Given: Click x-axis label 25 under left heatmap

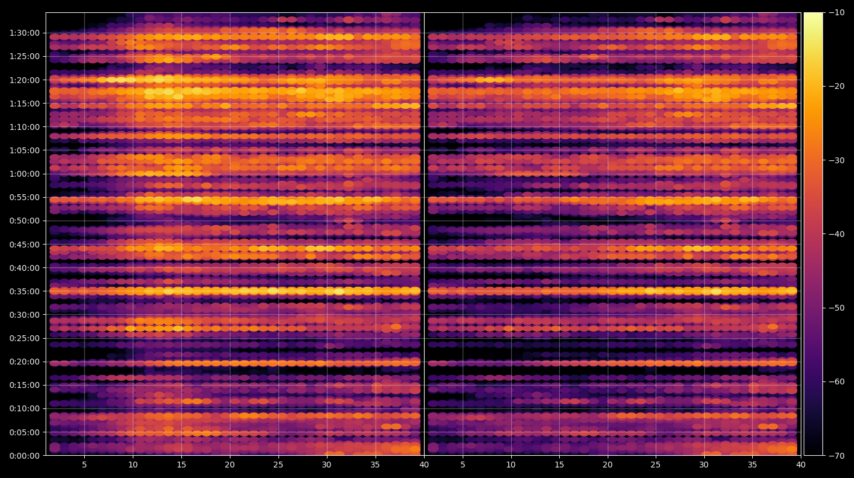Looking at the screenshot, I should 278,465.
